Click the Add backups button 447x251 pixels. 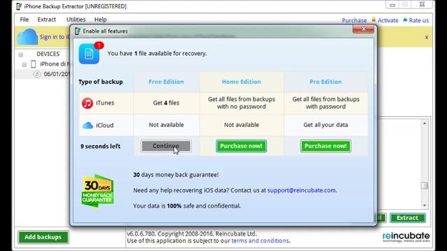coord(43,237)
